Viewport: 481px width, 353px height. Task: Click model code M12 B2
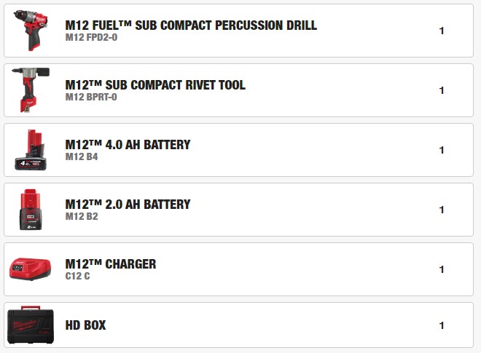pyautogui.click(x=82, y=216)
